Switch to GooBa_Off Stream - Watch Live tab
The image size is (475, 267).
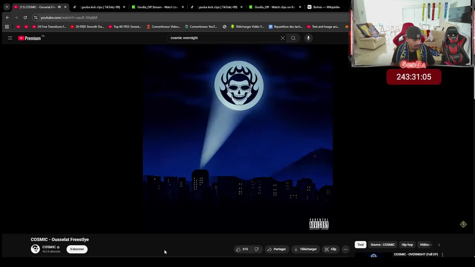158,7
